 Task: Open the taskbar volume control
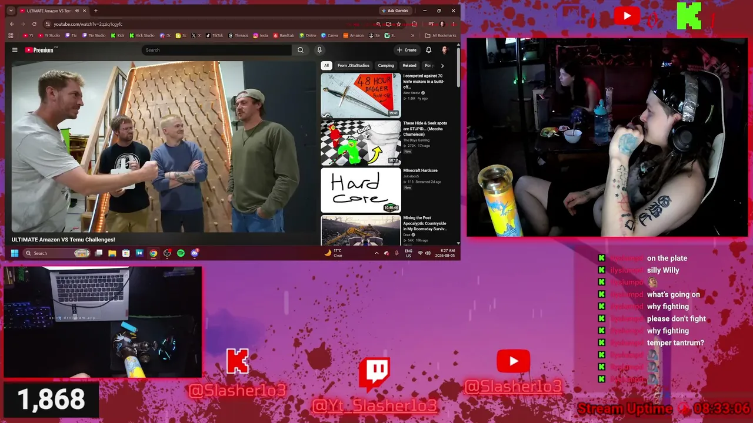[x=428, y=253]
